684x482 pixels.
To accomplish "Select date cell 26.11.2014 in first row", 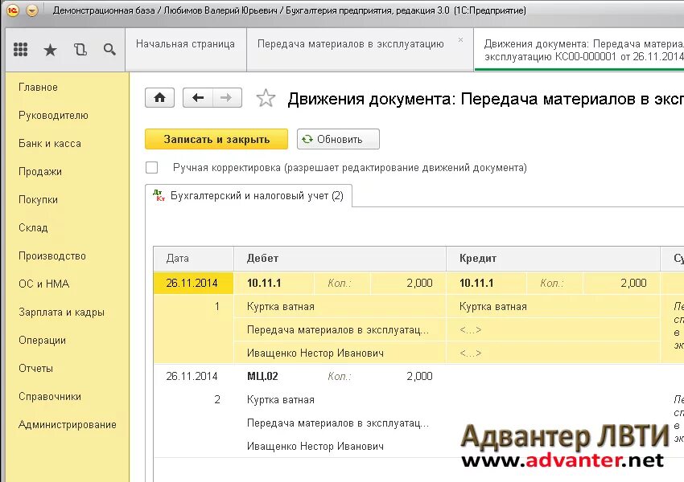I will click(194, 283).
